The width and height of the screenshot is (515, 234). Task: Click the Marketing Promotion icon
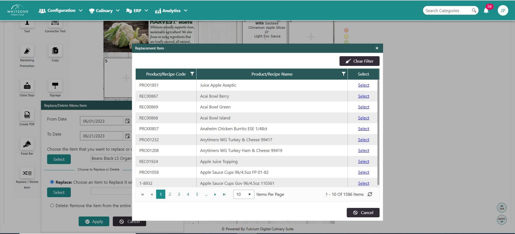(27, 51)
